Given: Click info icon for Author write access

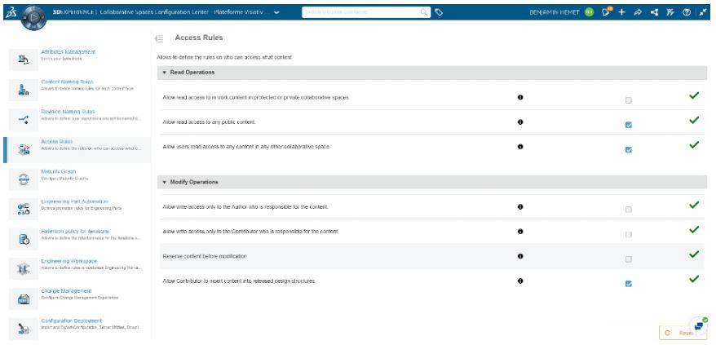Looking at the screenshot, I should coord(520,206).
